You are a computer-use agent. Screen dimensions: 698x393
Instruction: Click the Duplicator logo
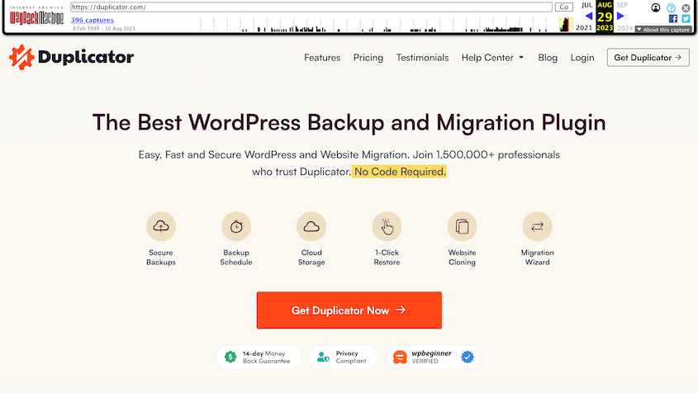(x=71, y=57)
